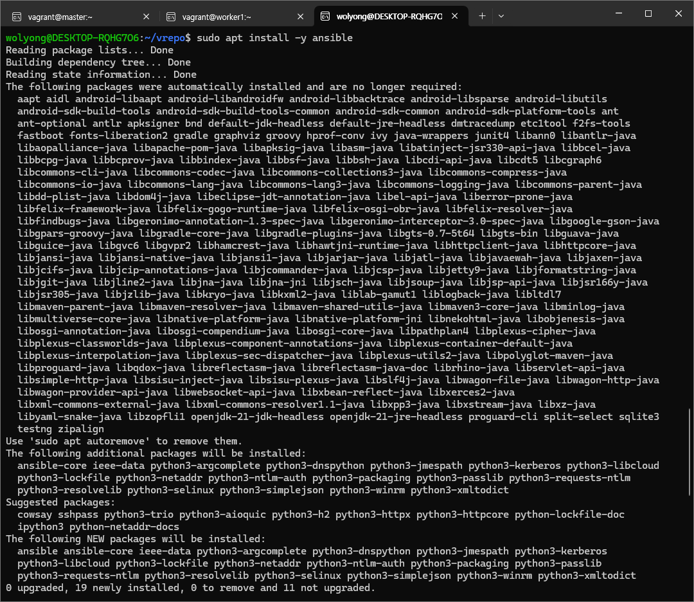Image resolution: width=694 pixels, height=602 pixels.
Task: Click the vertical scrollbar thumb
Action: [690, 452]
